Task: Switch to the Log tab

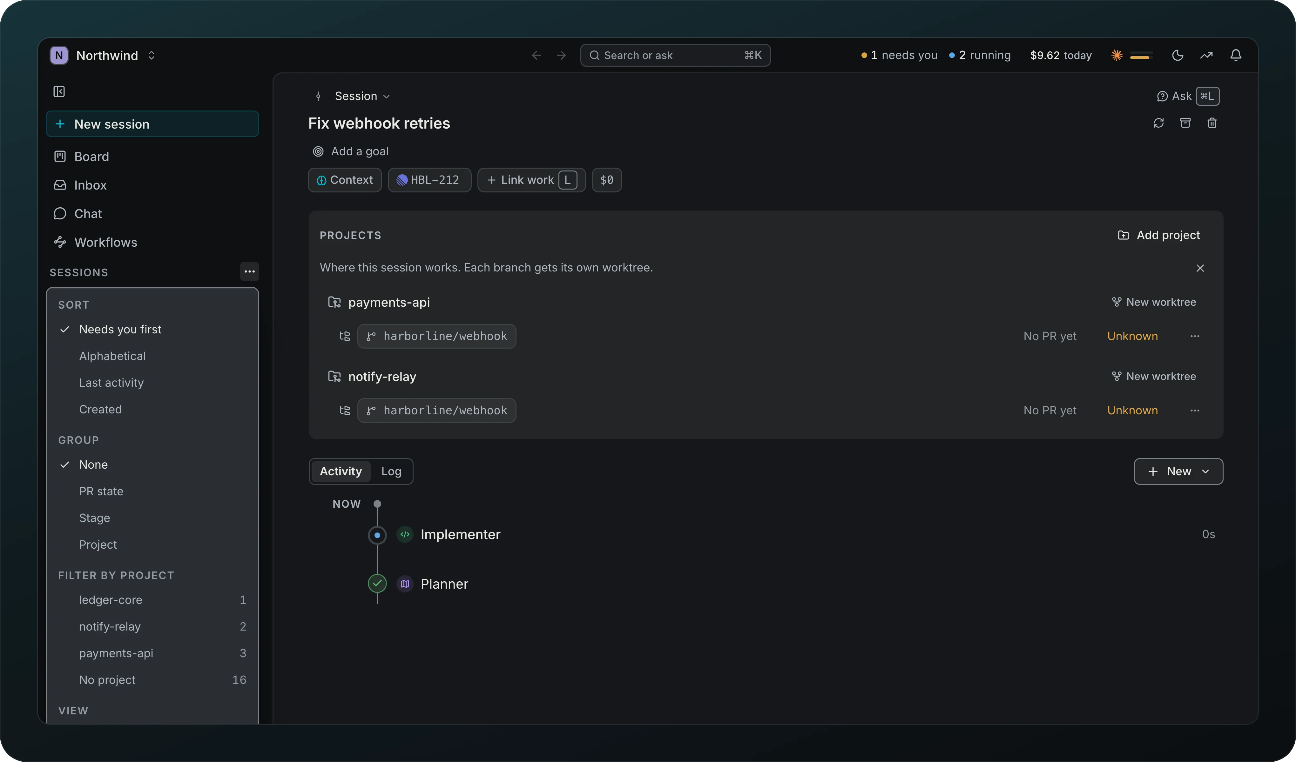Action: 391,471
